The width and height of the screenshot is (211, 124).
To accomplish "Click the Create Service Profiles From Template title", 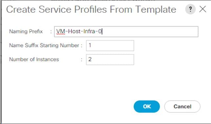I will pyautogui.click(x=91, y=9).
